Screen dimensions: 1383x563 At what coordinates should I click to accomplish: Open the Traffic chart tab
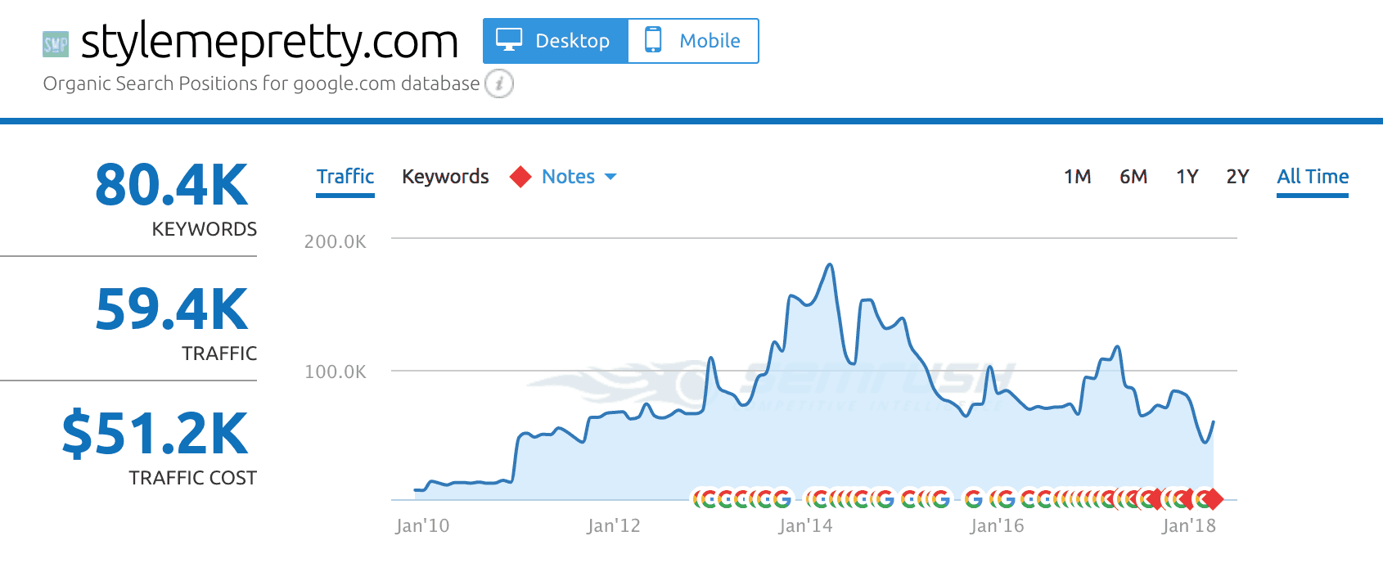point(345,177)
